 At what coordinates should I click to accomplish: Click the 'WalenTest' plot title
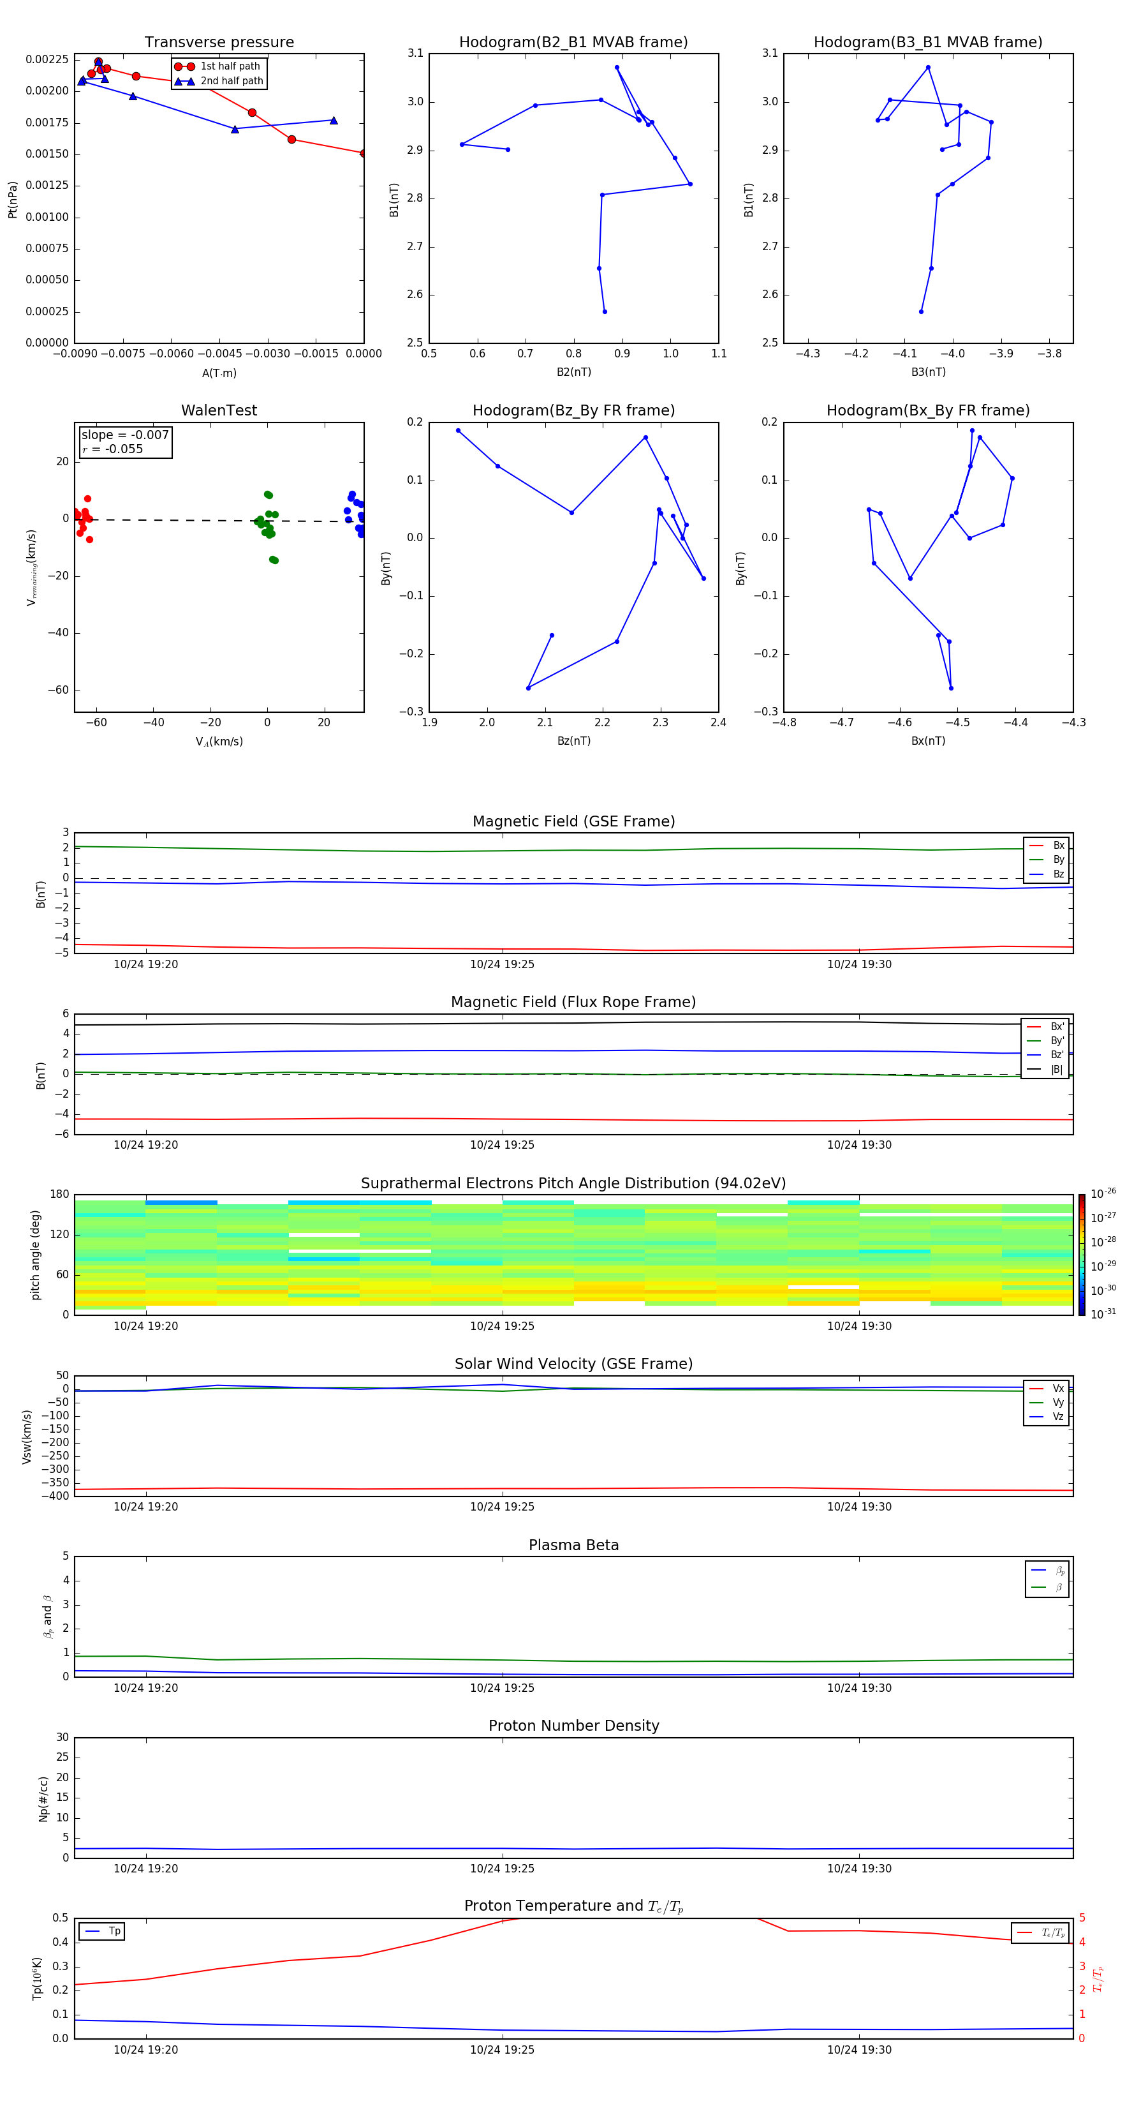click(219, 410)
